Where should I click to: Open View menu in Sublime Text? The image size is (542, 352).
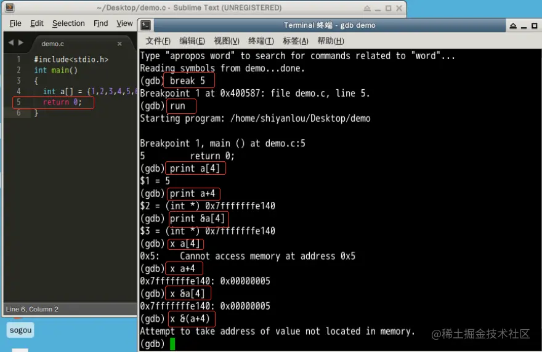pyautogui.click(x=124, y=23)
